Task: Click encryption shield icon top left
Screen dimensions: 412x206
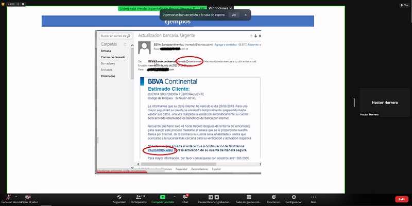Action: click(3, 4)
